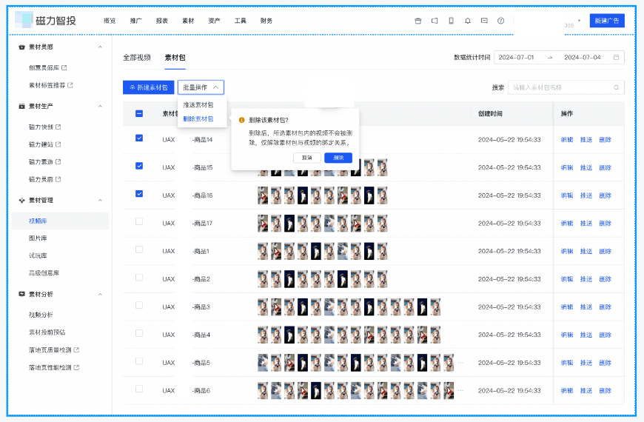
Task: Click the 素材灵感 section icon in sidebar
Action: [21, 47]
